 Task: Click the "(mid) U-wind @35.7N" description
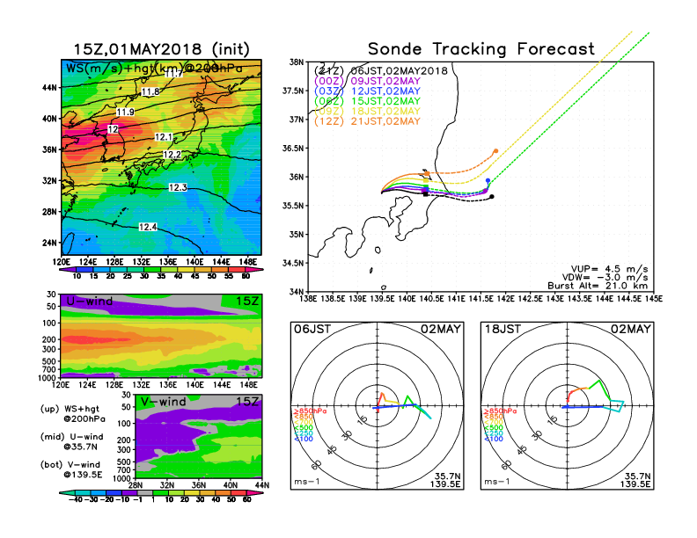click(71, 441)
